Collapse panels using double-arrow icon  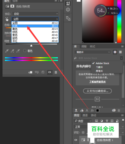[x=56, y=1]
